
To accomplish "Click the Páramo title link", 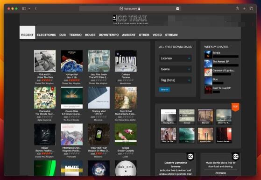I will [126, 77].
